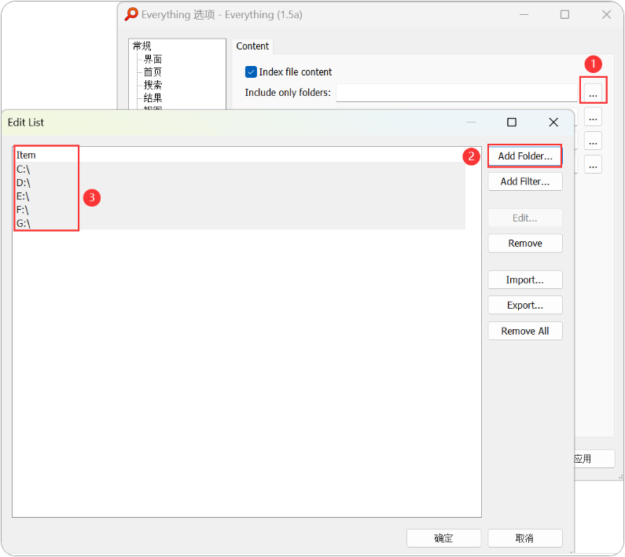Image resolution: width=625 pixels, height=557 pixels.
Task: Minimize the Everything options window
Action: tap(524, 15)
